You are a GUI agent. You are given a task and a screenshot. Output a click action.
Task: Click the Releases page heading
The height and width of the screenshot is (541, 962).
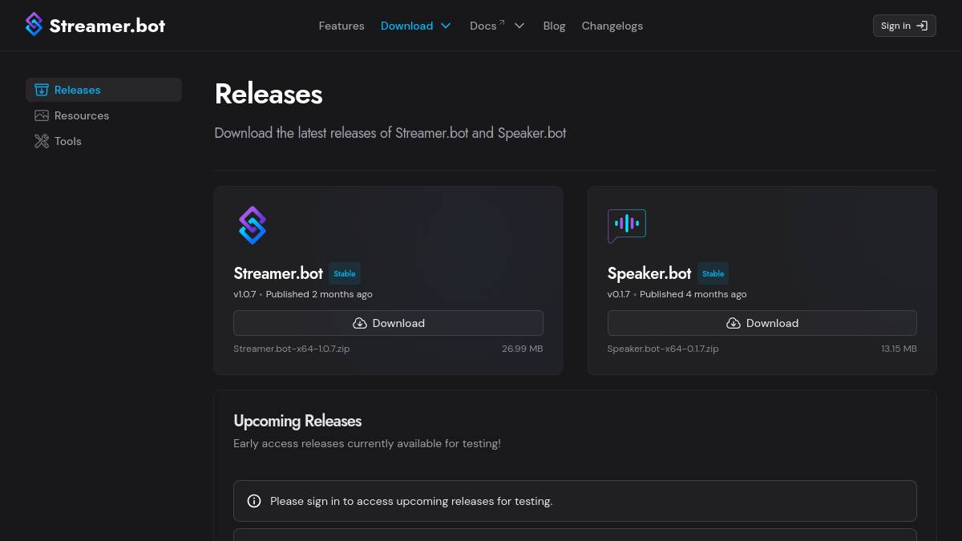tap(269, 94)
